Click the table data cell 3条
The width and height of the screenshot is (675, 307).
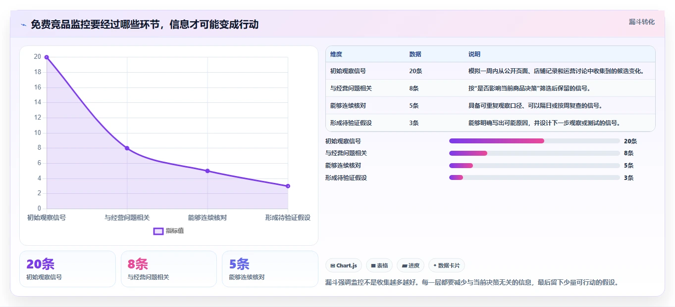[414, 123]
